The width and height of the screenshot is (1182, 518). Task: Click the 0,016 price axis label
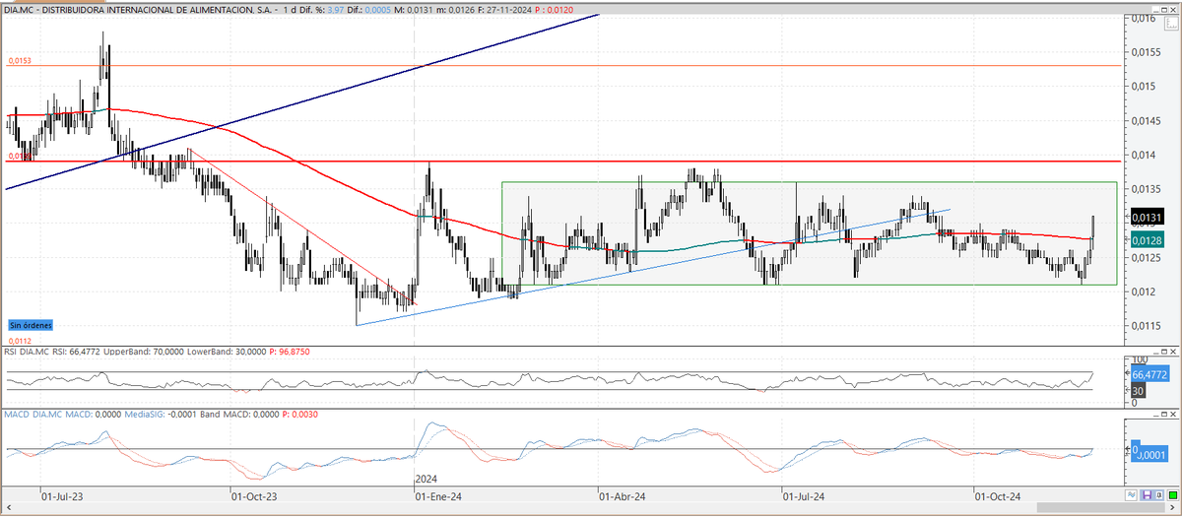pos(1143,18)
